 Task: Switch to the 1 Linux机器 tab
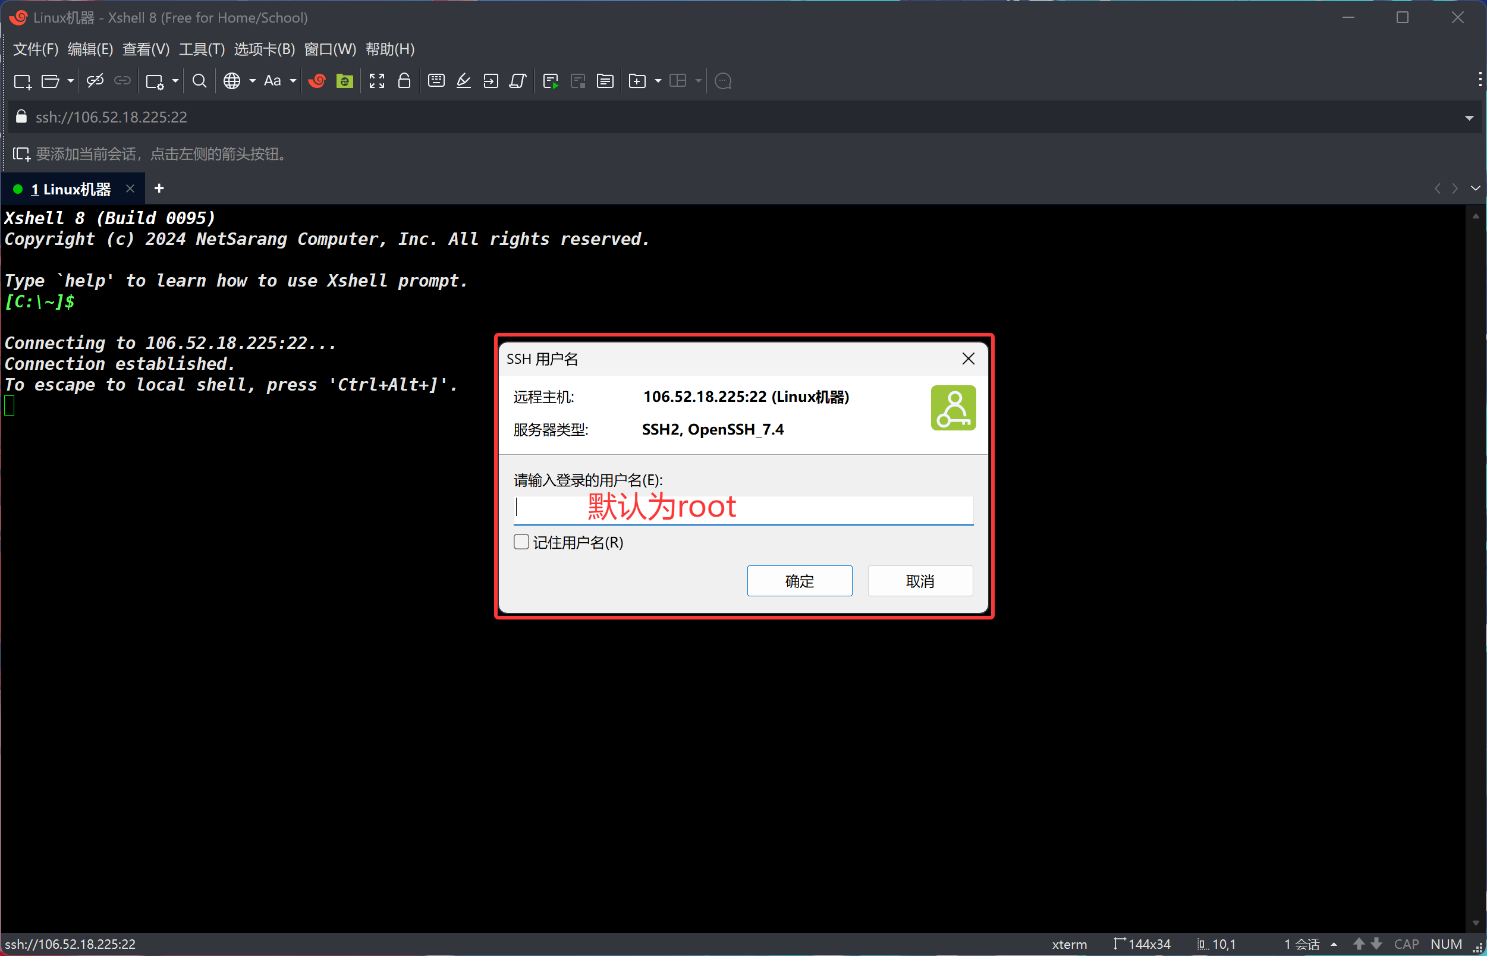[x=70, y=189]
